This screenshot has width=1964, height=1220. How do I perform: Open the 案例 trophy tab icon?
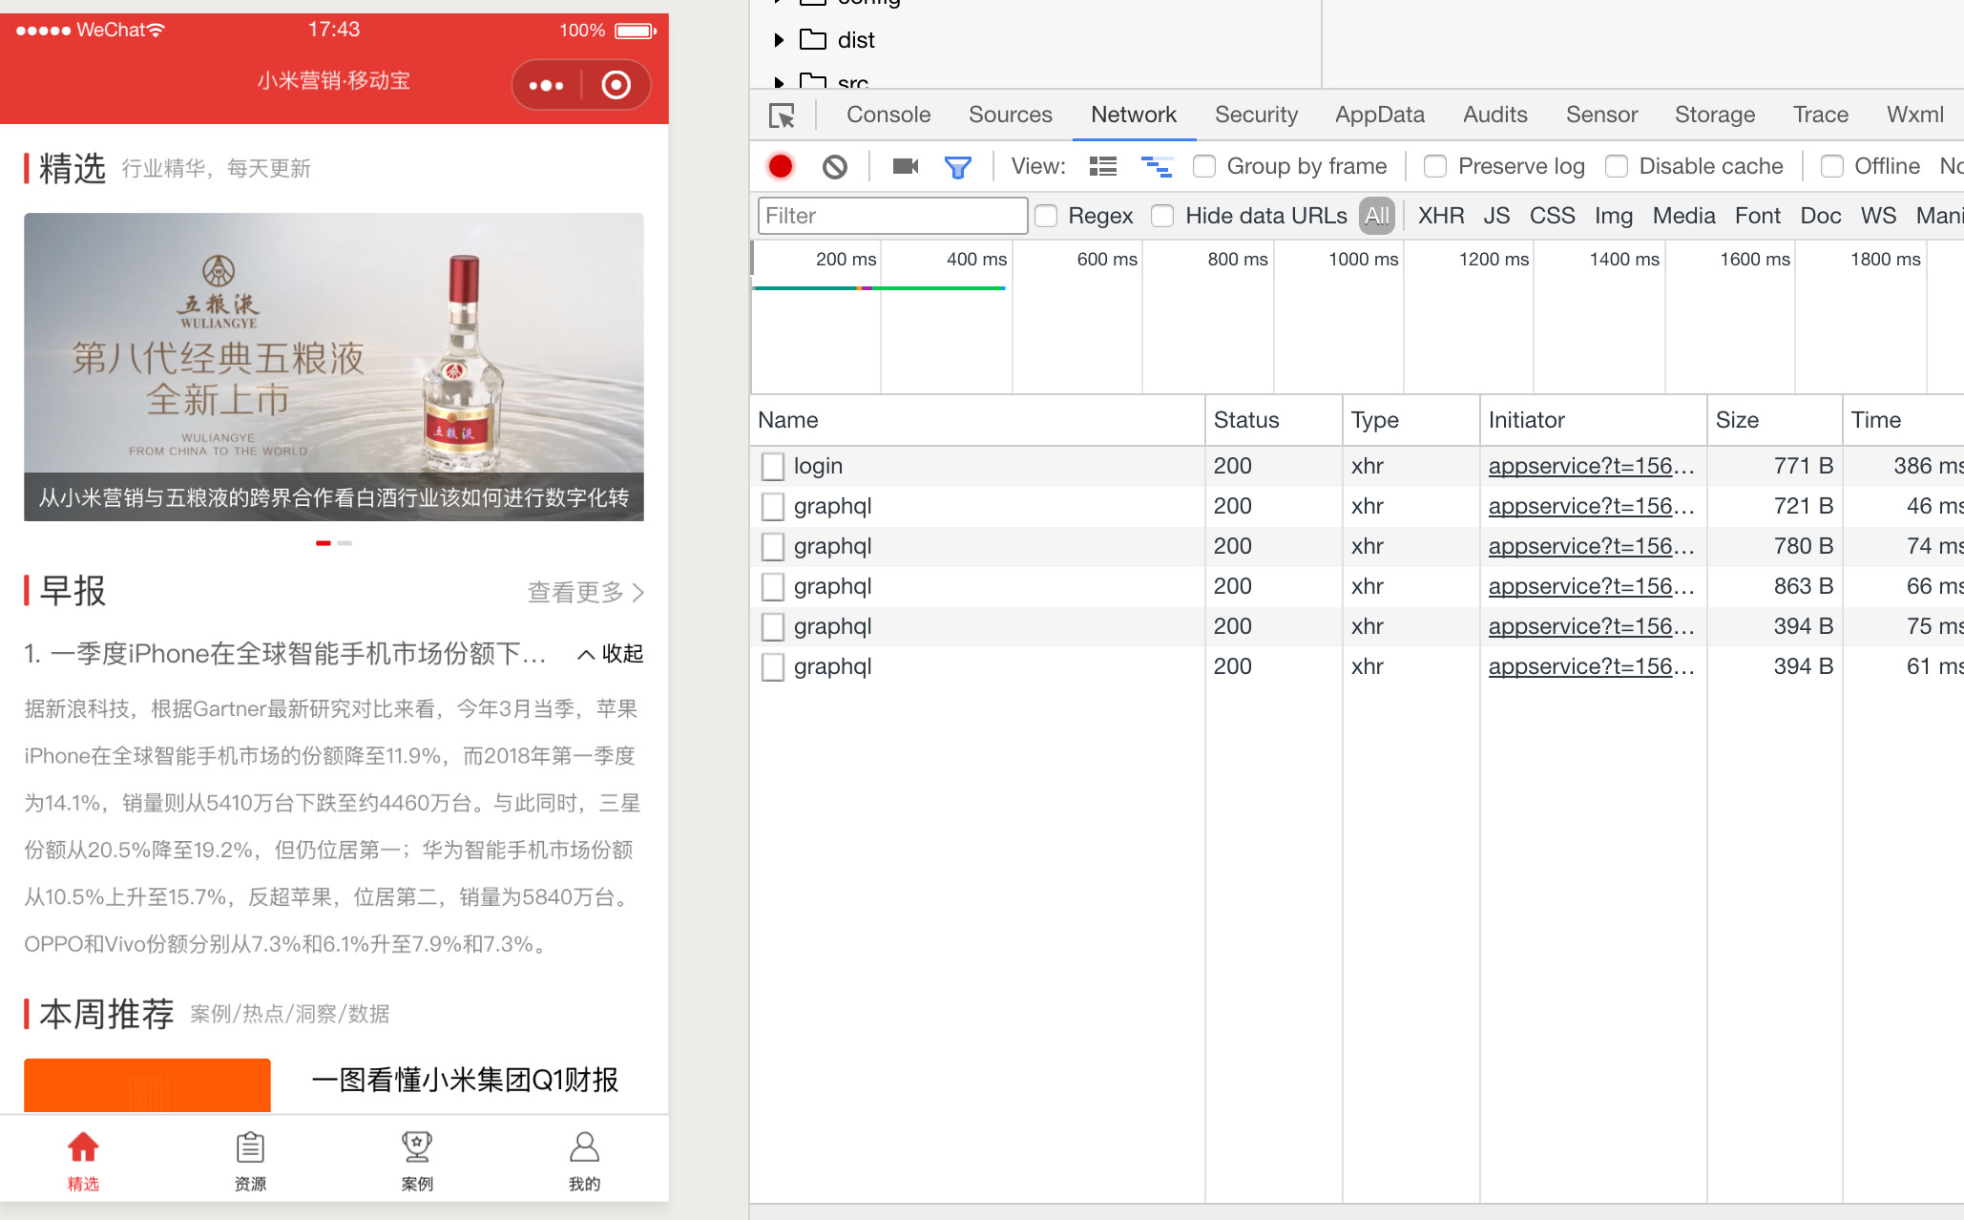pos(417,1146)
